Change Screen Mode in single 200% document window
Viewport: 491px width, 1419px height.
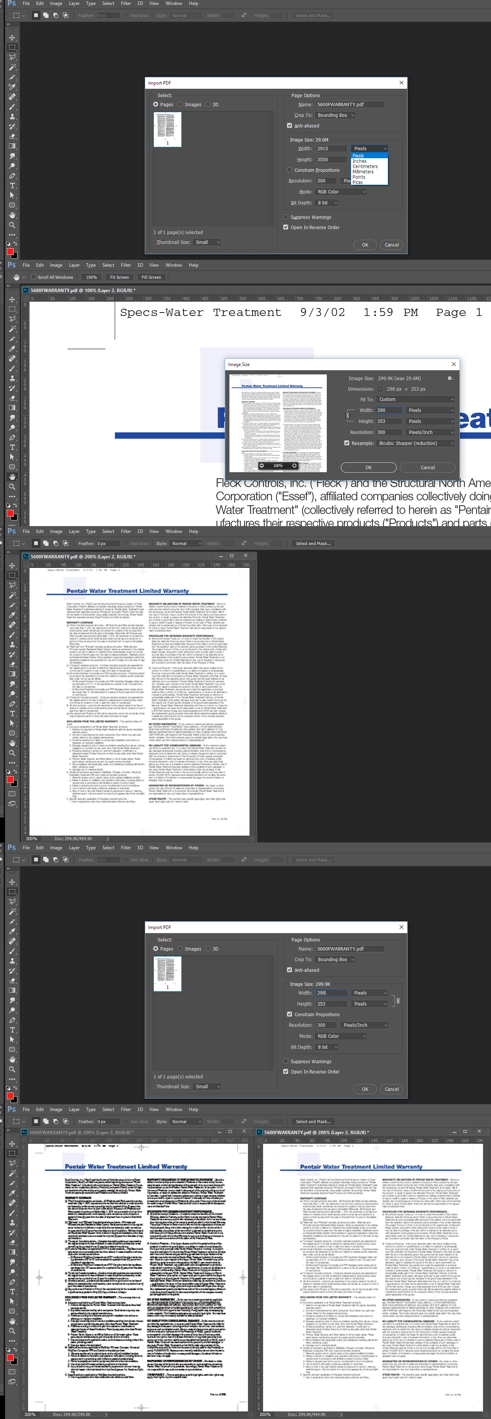12,804
